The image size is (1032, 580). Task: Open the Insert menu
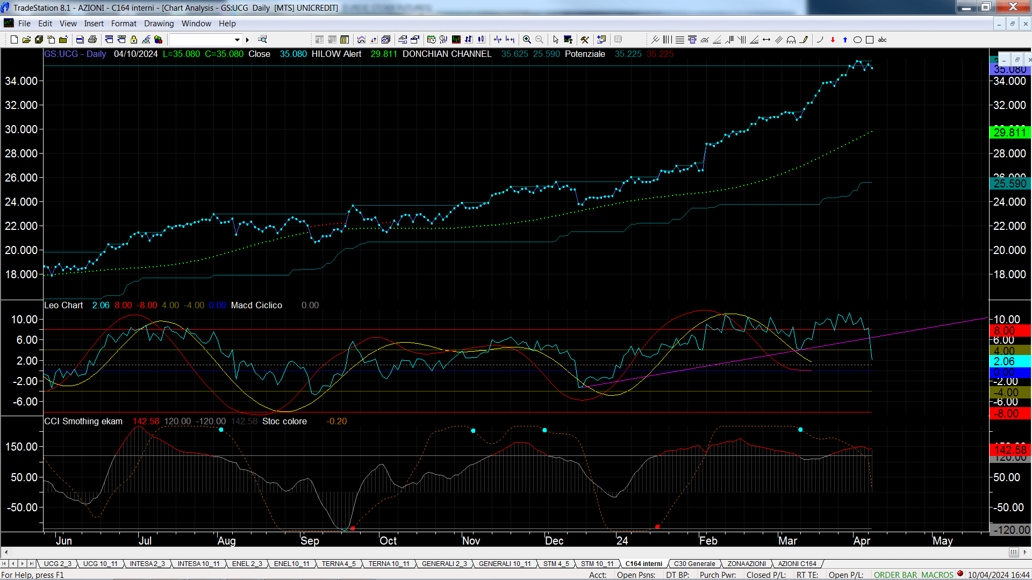(94, 23)
